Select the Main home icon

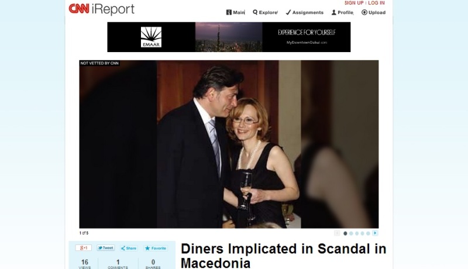[229, 12]
